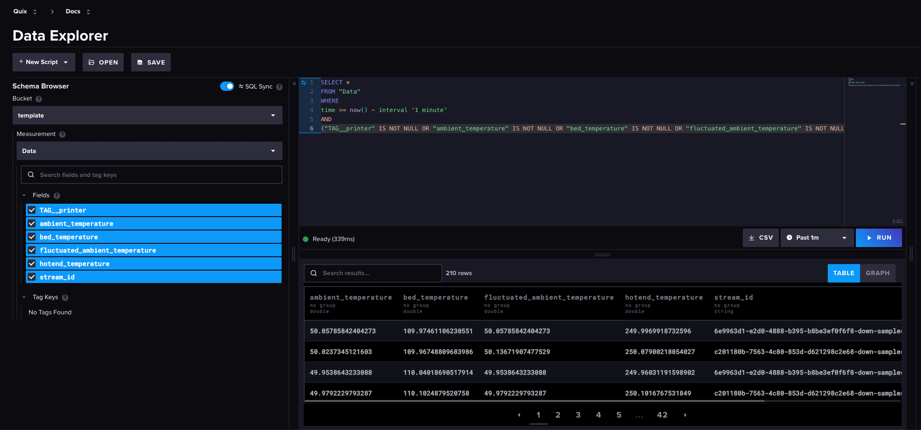Image resolution: width=921 pixels, height=430 pixels.
Task: Click the search icon in Search fields box
Action: [31, 175]
